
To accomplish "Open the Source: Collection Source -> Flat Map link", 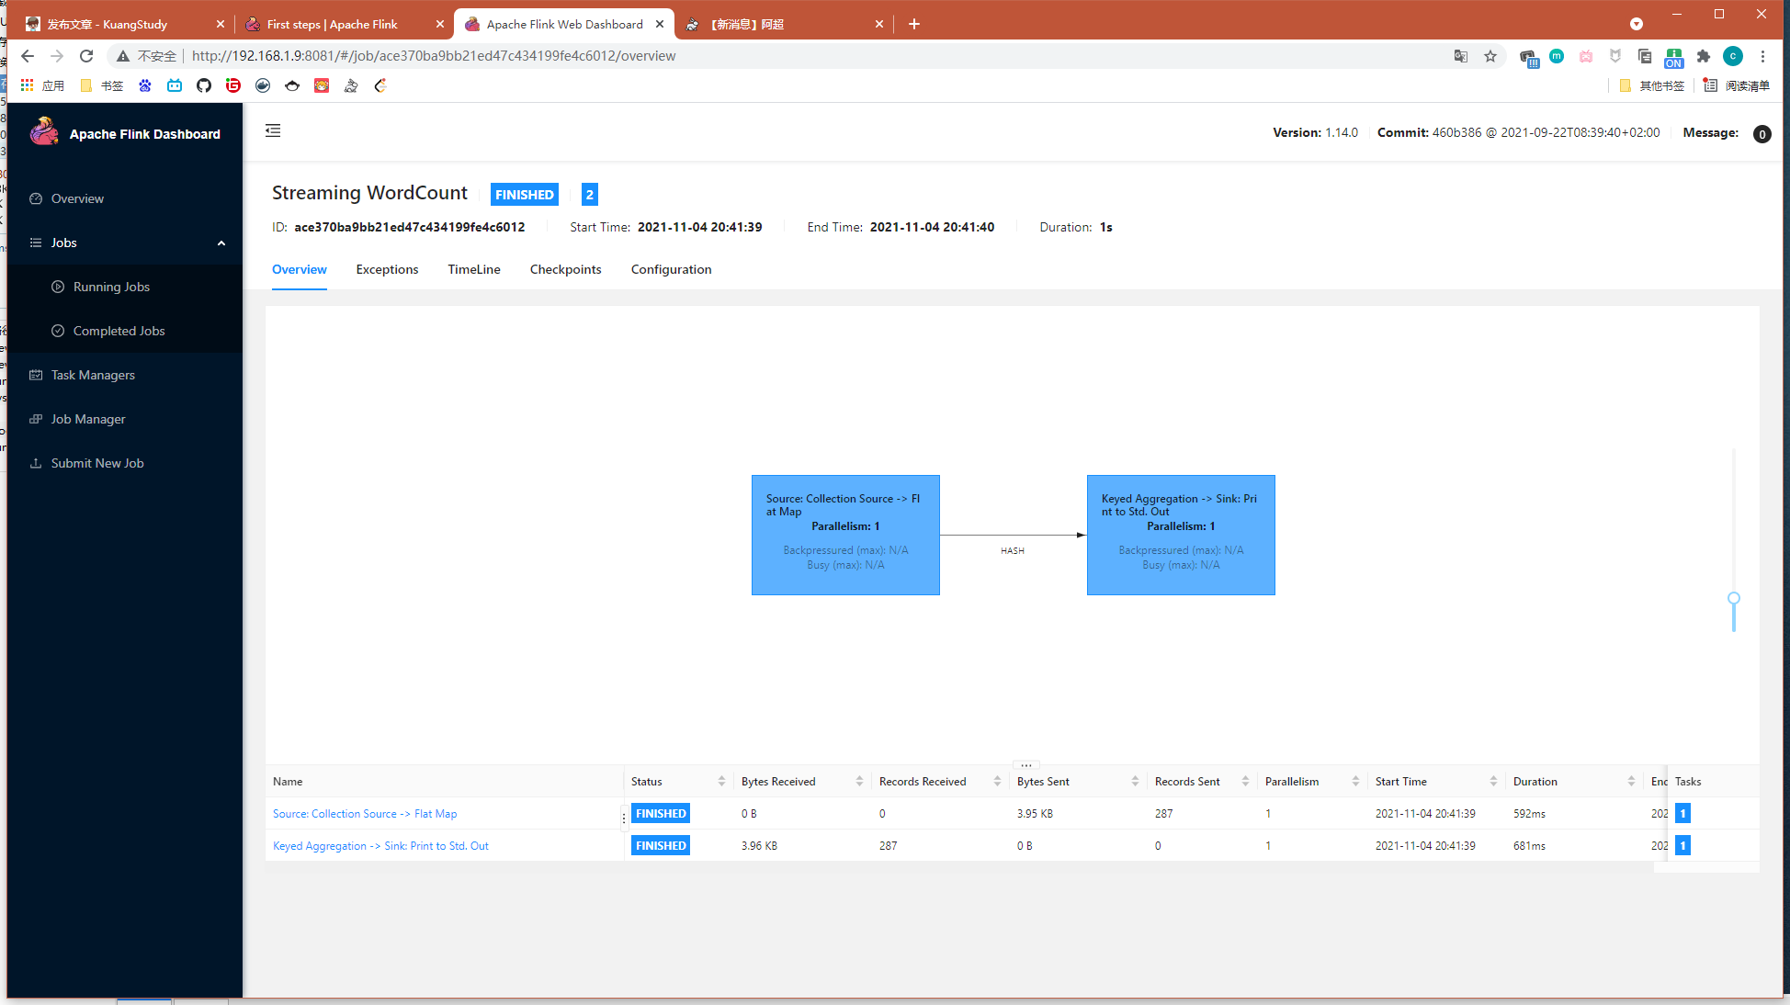I will pyautogui.click(x=365, y=814).
